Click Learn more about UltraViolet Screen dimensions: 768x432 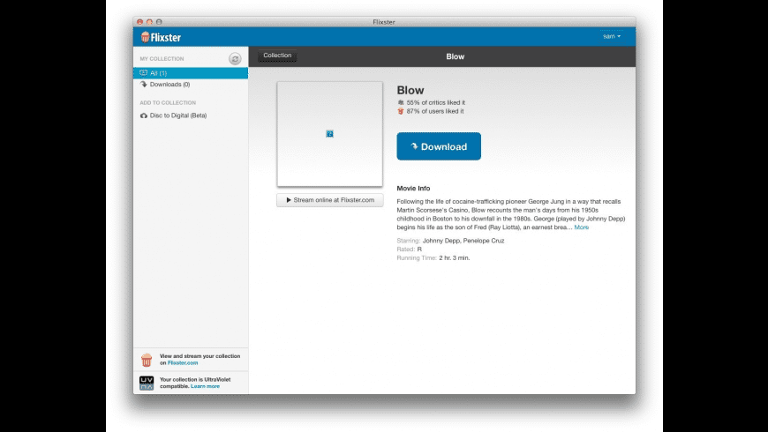coord(205,386)
